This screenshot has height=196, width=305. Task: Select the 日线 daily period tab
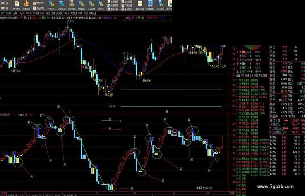point(42,14)
